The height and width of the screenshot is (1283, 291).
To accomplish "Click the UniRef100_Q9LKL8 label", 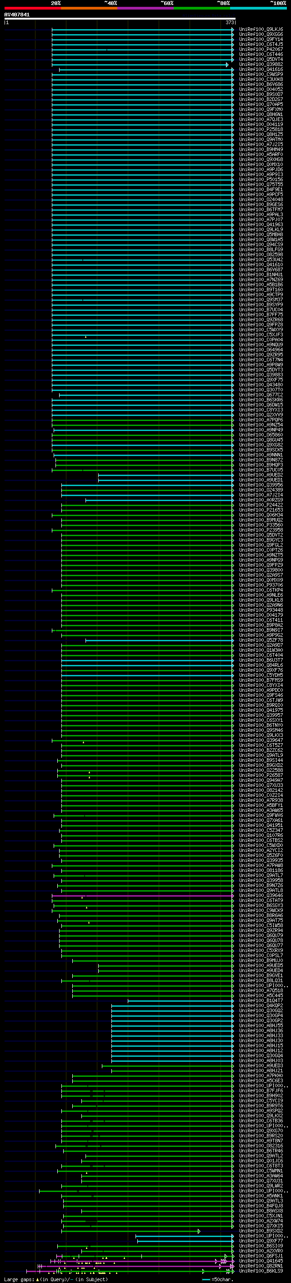I will (261, 600).
